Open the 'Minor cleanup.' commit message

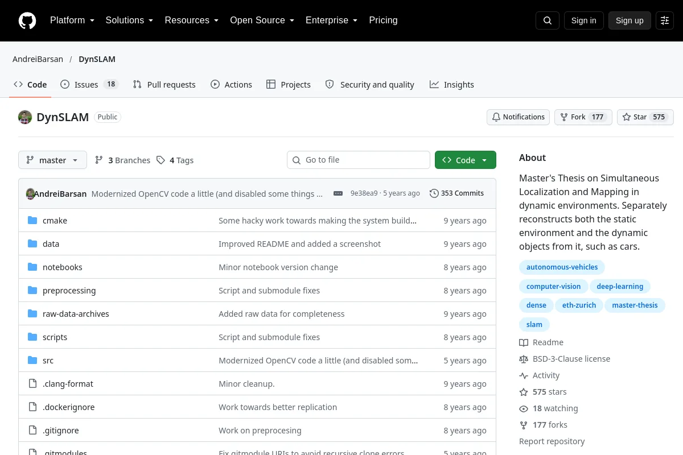point(246,384)
